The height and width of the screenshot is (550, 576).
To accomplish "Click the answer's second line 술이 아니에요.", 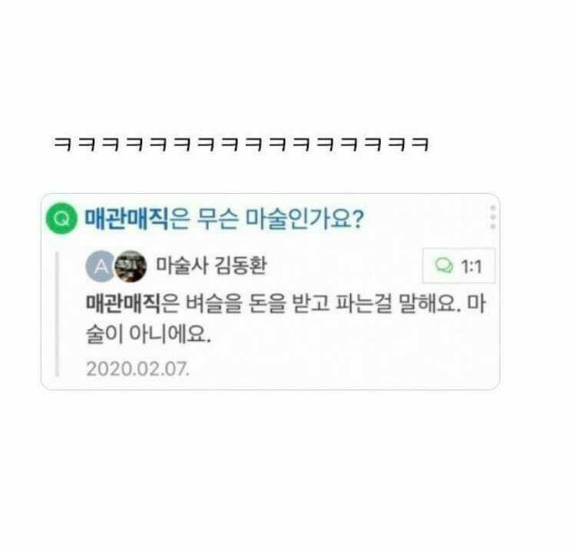I will click(x=148, y=334).
